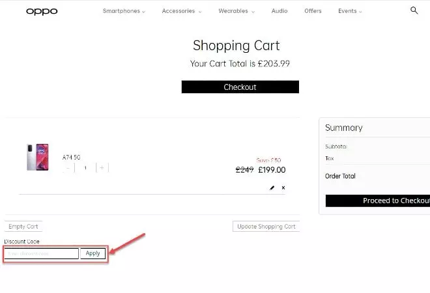Screen dimensions: 430x293
Task: Click Update Shopping Cart button
Action: tap(266, 227)
